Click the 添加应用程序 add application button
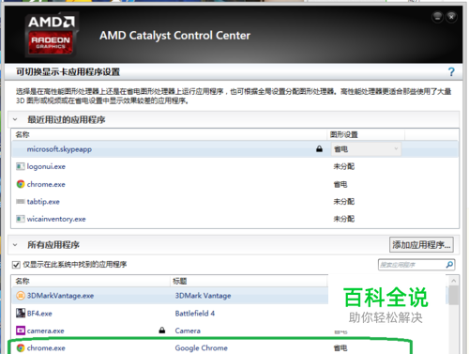The width and height of the screenshot is (469, 354). tap(421, 244)
